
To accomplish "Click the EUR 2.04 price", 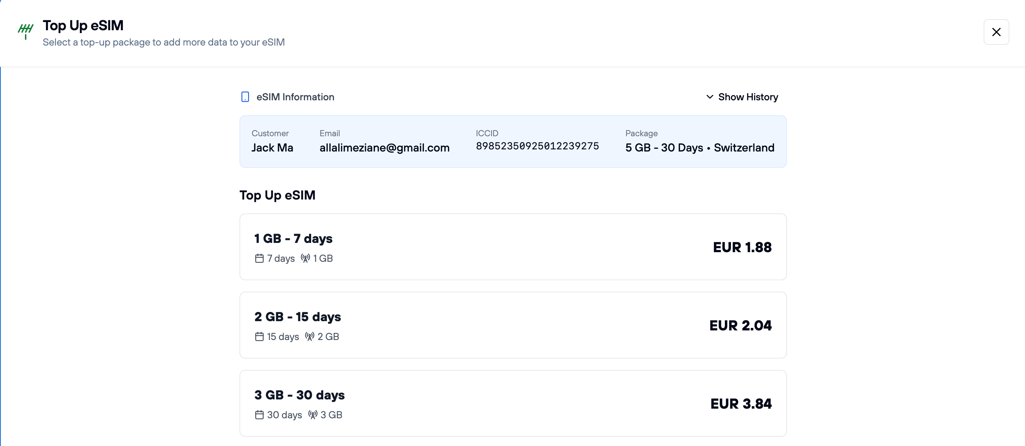I will (x=740, y=326).
